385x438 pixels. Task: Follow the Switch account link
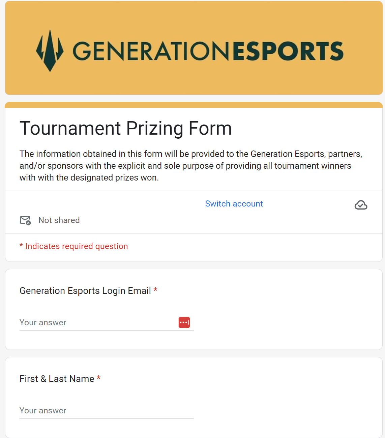tap(234, 204)
